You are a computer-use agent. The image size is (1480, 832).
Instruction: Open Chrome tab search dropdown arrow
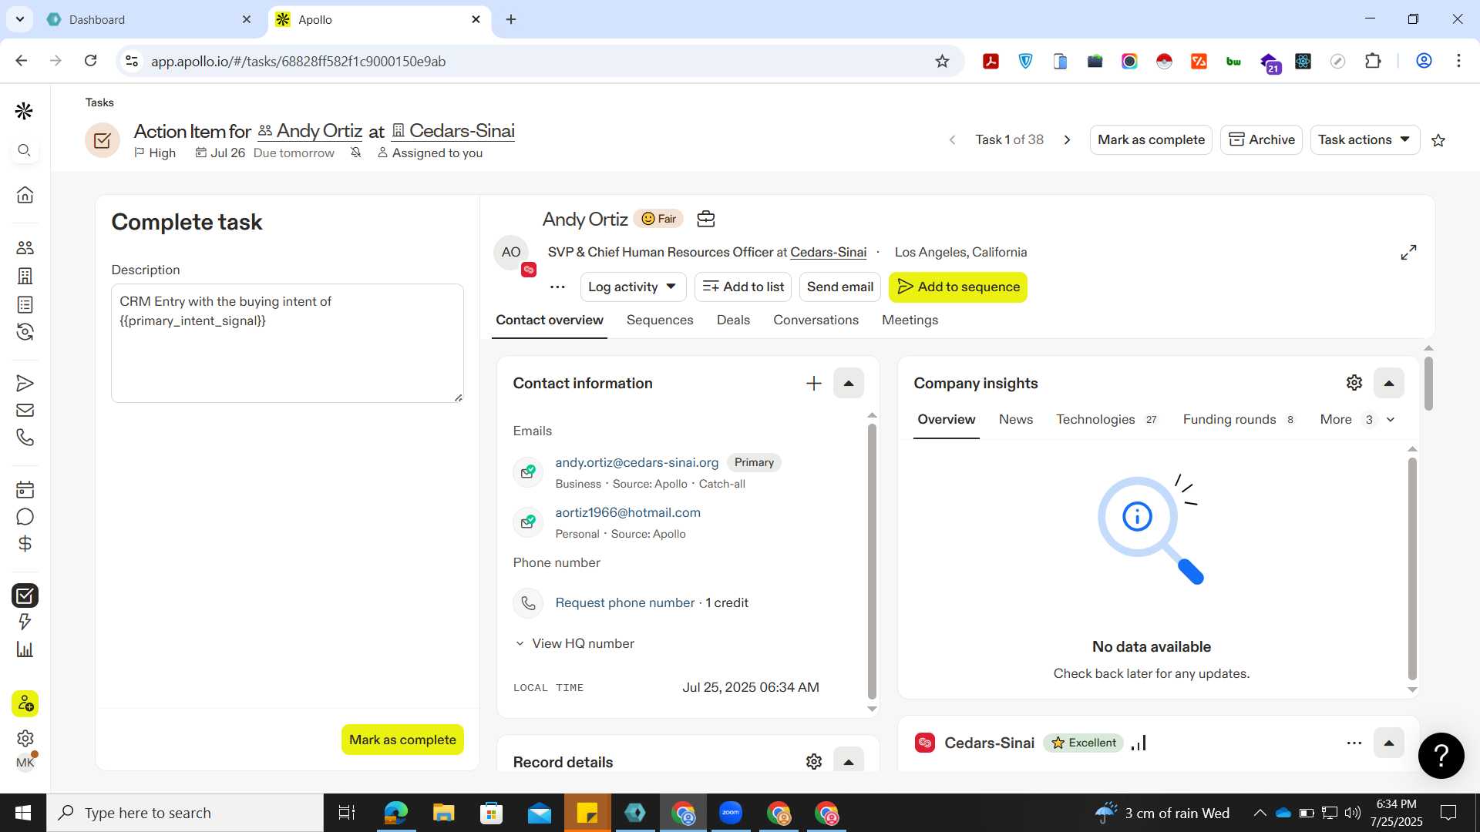19,19
